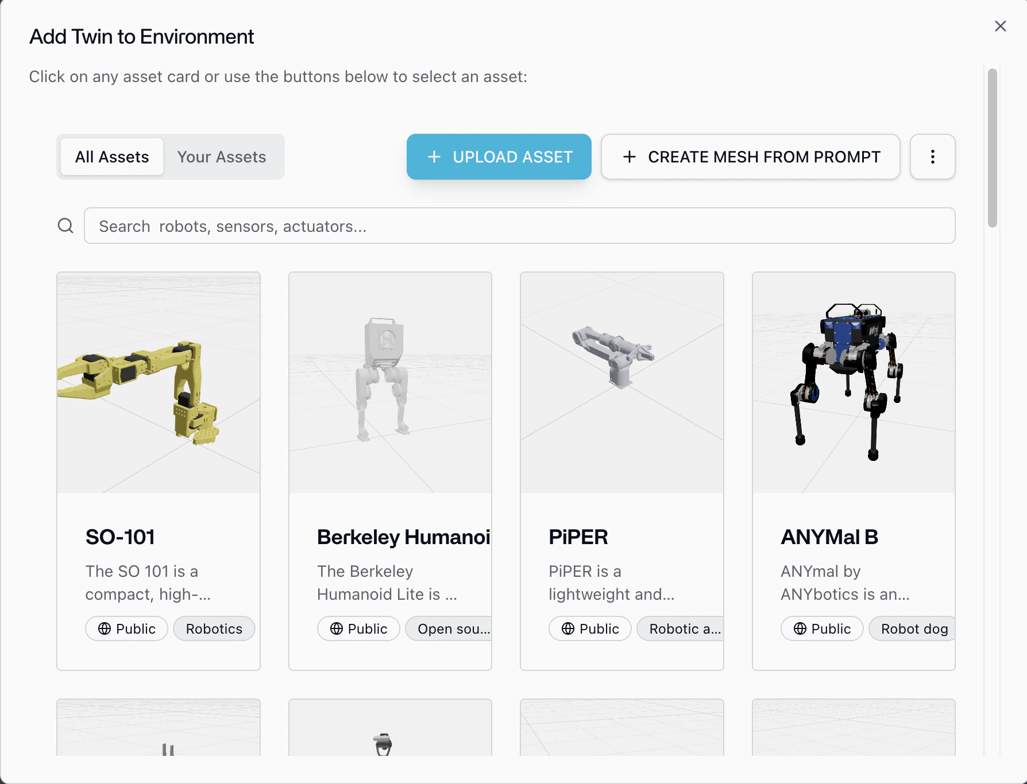Screen dimensions: 1027x784
Task: Select the second-row card under ANYMal B
Action: click(854, 727)
